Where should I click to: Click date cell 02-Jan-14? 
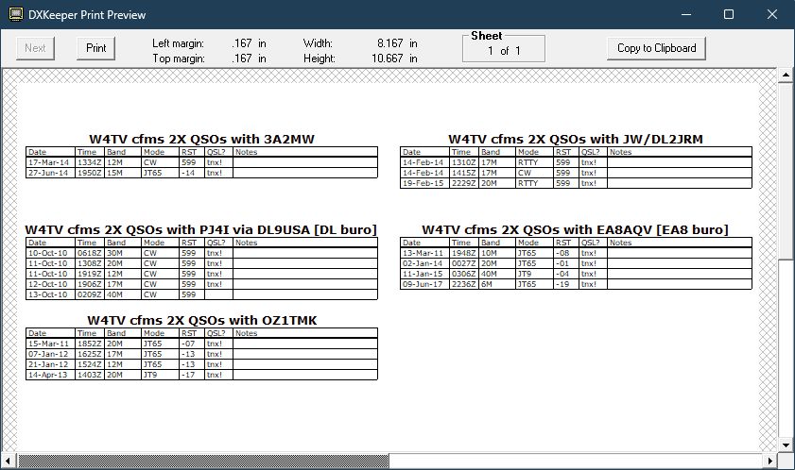[423, 263]
